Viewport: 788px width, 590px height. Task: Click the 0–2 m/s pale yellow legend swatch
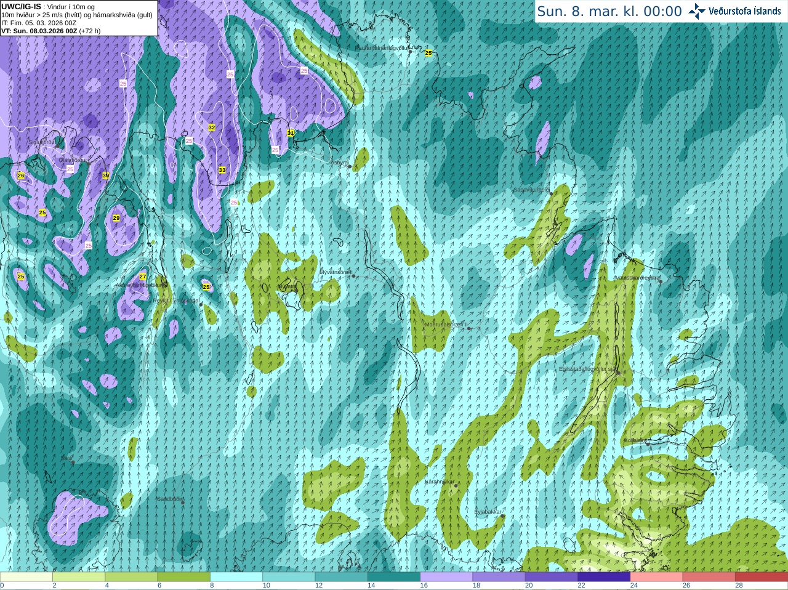[26, 577]
